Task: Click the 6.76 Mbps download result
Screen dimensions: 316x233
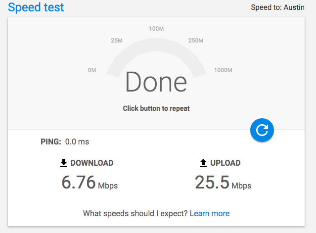Action: pyautogui.click(x=90, y=183)
